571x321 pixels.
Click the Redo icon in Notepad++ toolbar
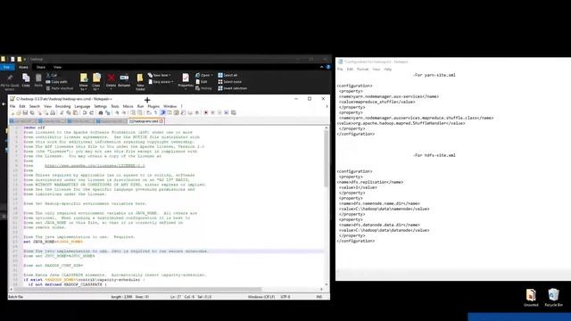[92, 113]
